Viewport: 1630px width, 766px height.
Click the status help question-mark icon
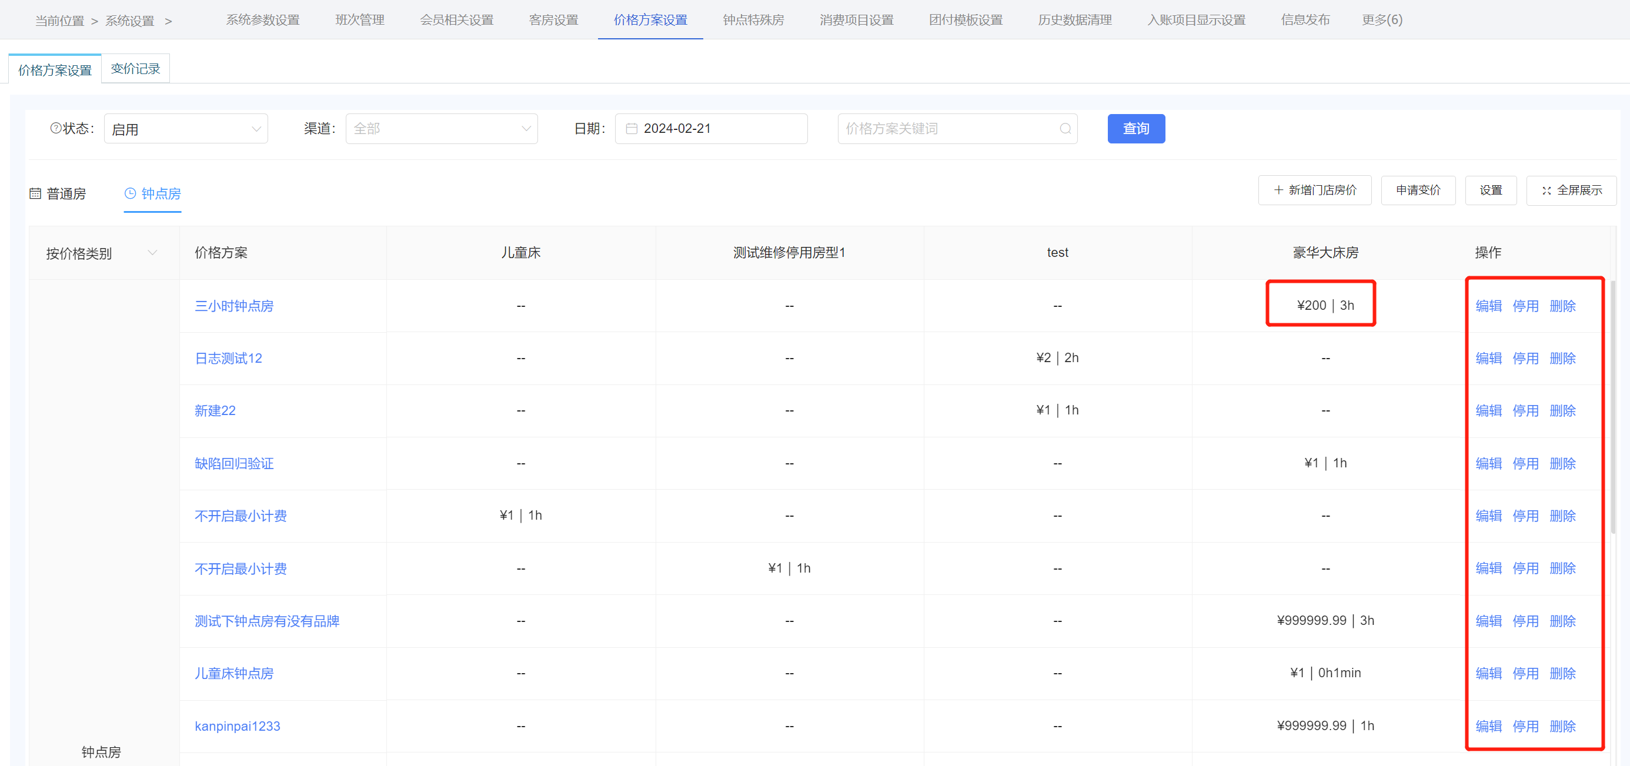(56, 128)
